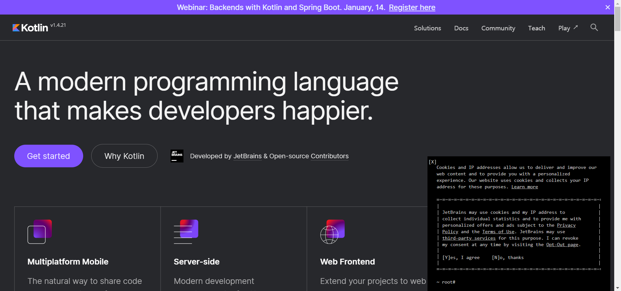
Task: Choose [N]o, thanks
Action: click(x=507, y=257)
